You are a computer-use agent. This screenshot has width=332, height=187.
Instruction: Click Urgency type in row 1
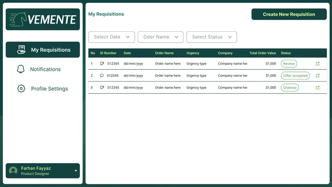click(196, 64)
